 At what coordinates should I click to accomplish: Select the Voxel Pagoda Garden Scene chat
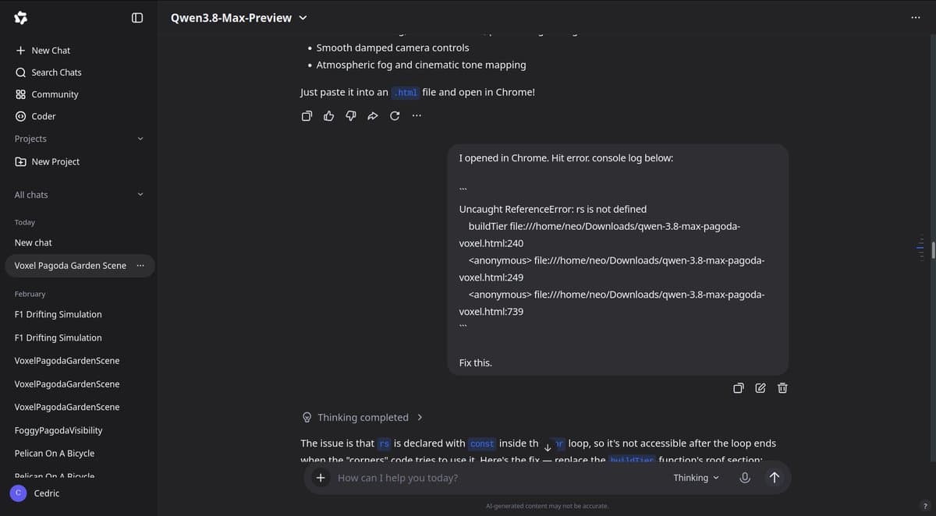click(70, 266)
